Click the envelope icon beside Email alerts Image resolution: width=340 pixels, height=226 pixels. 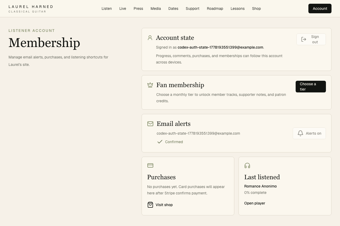tap(150, 124)
